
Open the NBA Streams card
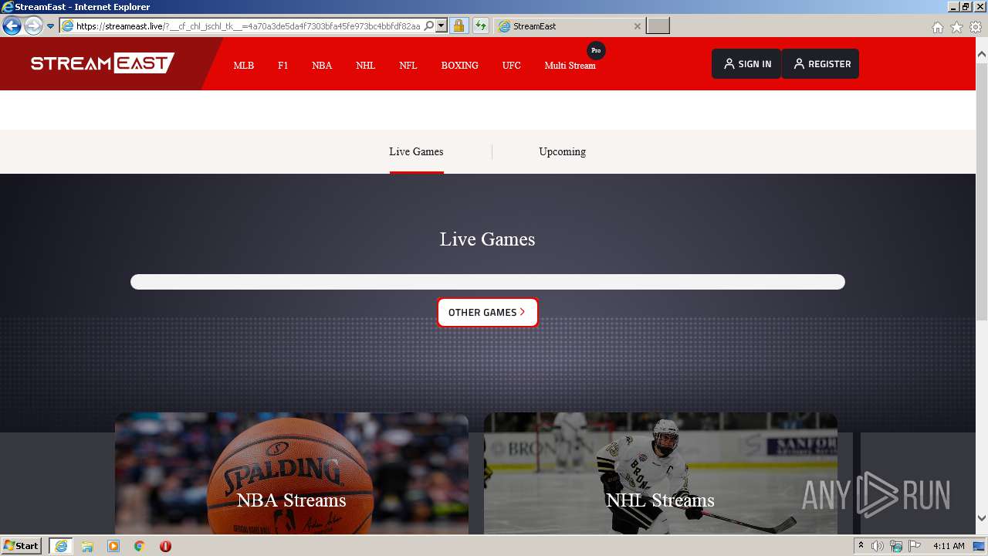point(292,473)
